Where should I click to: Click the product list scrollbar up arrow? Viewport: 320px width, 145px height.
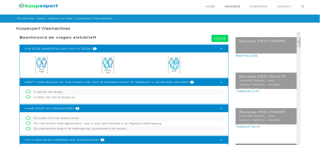[298, 34]
